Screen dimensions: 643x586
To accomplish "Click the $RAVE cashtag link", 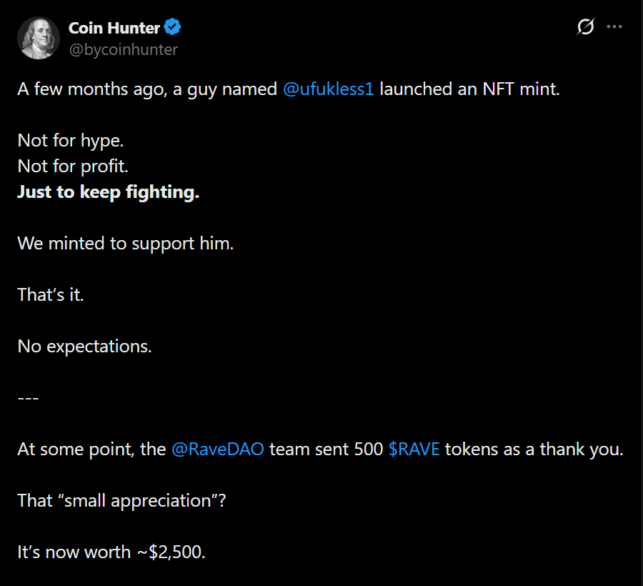I will (414, 450).
